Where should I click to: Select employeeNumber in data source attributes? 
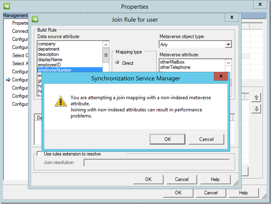click(70, 70)
